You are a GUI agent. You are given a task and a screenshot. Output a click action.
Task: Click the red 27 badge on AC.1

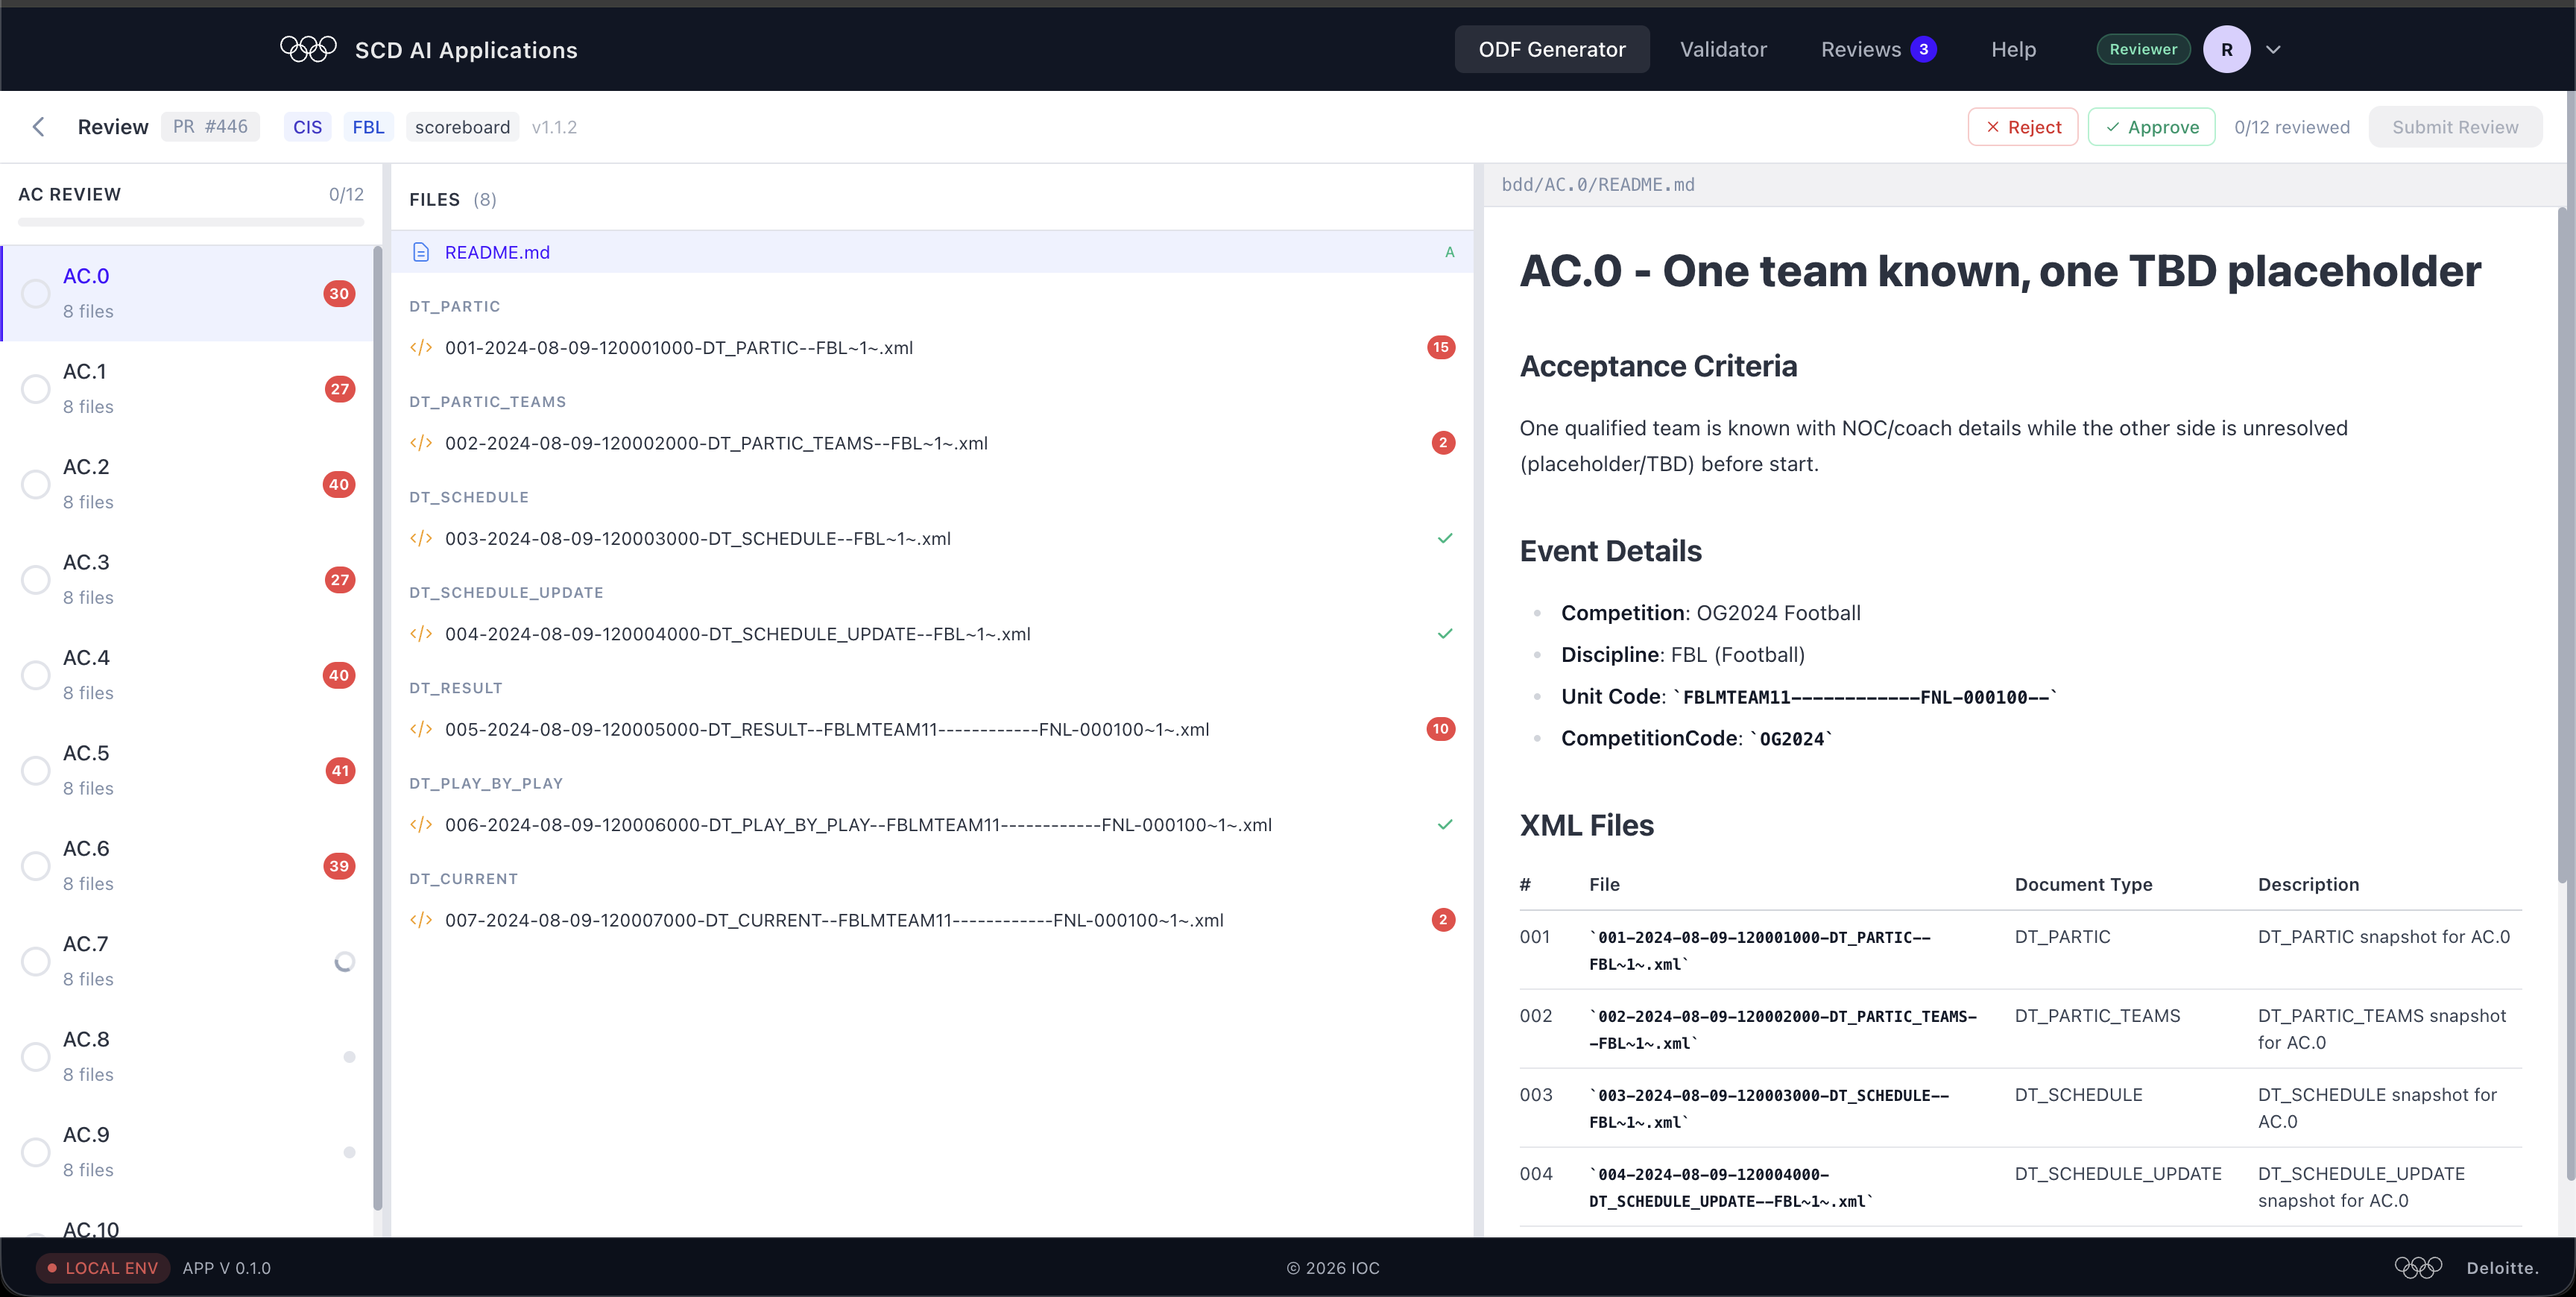[x=339, y=389]
